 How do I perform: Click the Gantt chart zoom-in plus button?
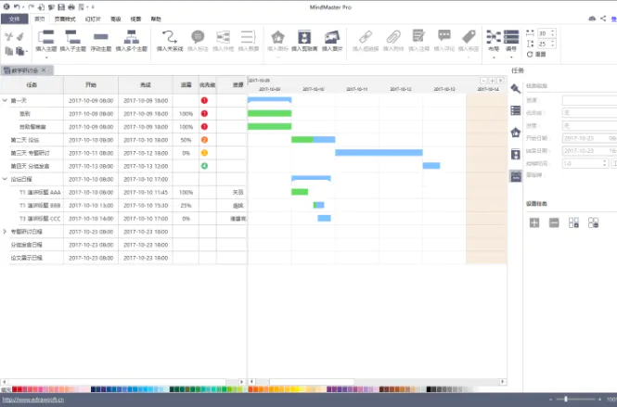[x=492, y=81]
